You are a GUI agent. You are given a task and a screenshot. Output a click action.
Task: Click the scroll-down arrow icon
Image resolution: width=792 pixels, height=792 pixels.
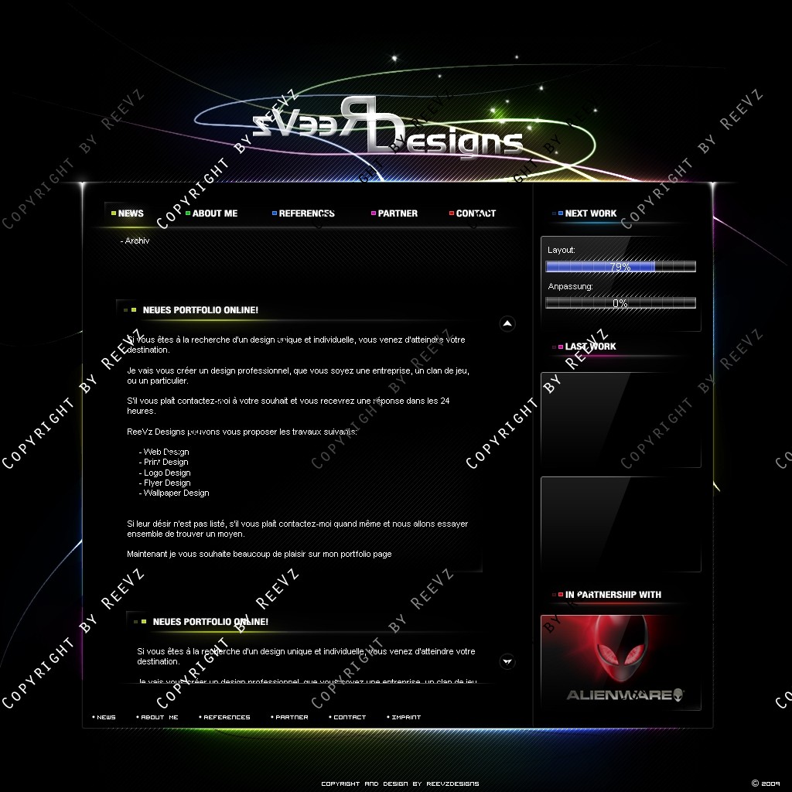pyautogui.click(x=507, y=661)
